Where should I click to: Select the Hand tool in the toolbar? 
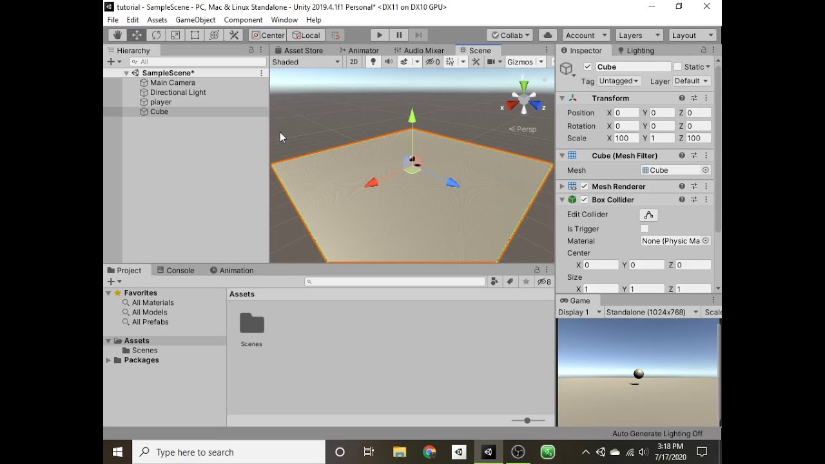click(x=117, y=35)
